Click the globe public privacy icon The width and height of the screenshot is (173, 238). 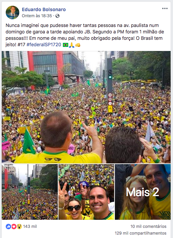(x=57, y=16)
